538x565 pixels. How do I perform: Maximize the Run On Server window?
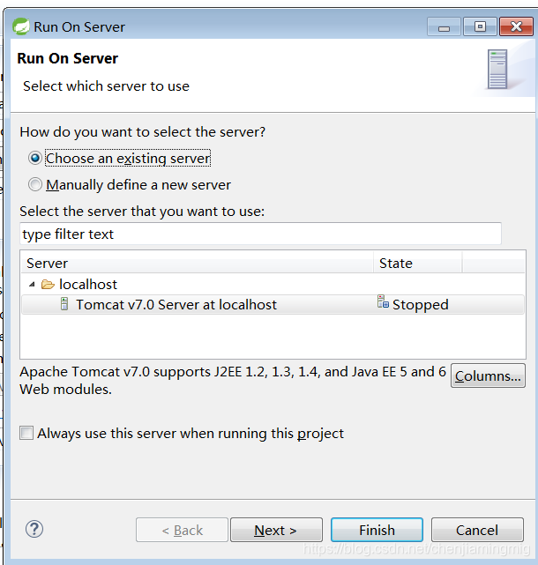click(x=480, y=26)
